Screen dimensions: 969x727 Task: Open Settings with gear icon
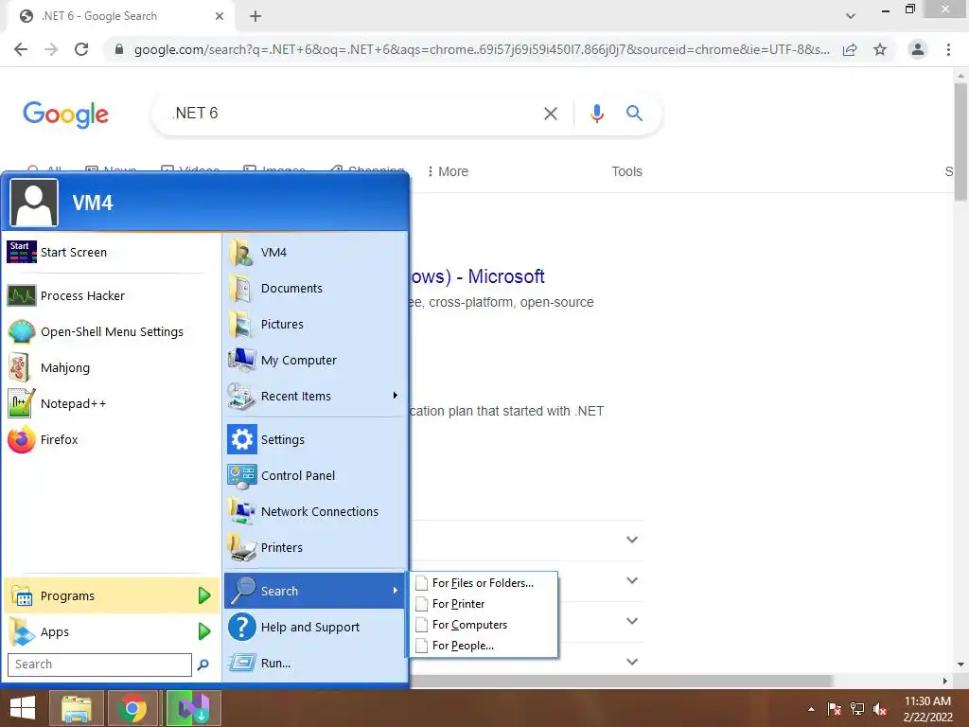click(314, 439)
